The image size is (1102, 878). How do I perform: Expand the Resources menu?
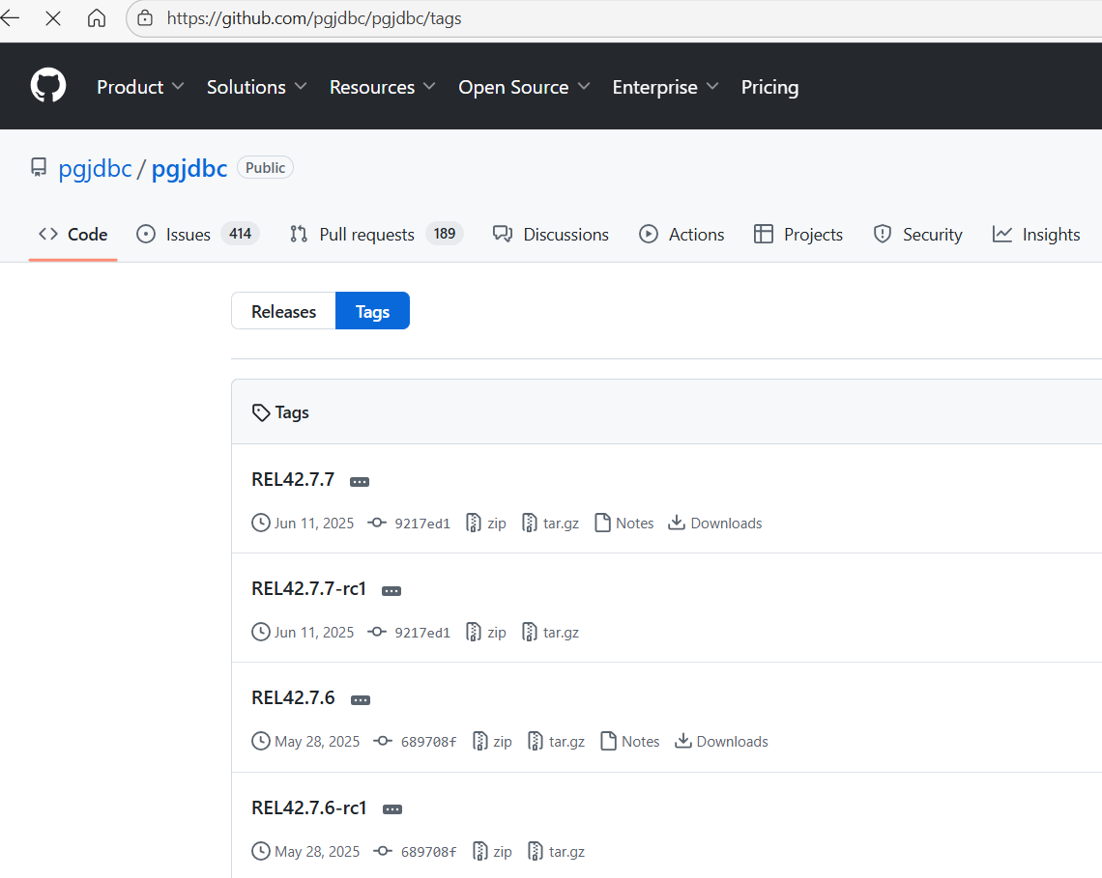(383, 87)
